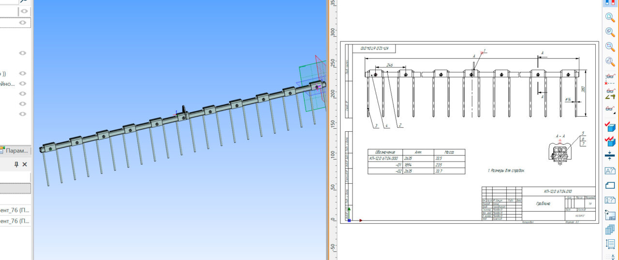The width and height of the screenshot is (619, 260).
Task: Click the 'А - А' section view label
Action: click(560, 137)
